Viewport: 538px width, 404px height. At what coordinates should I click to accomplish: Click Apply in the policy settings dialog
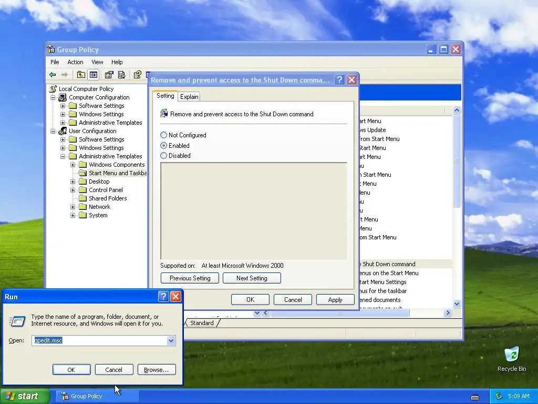pyautogui.click(x=335, y=299)
